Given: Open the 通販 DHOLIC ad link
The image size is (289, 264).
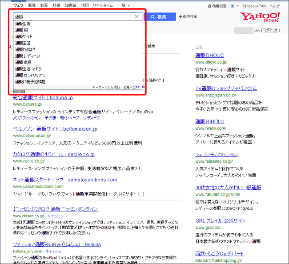Looking at the screenshot, I should [209, 56].
